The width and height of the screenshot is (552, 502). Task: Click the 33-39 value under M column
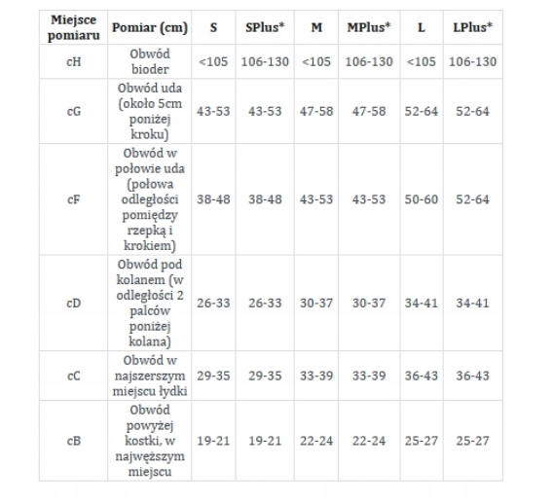pos(316,376)
